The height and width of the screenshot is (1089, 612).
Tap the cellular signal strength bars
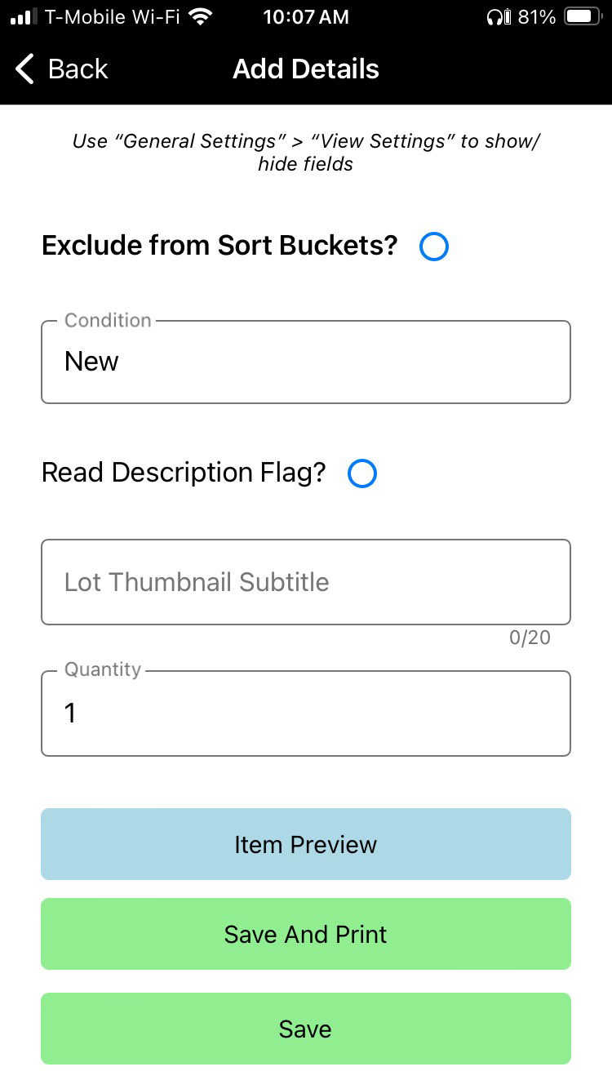click(x=23, y=17)
